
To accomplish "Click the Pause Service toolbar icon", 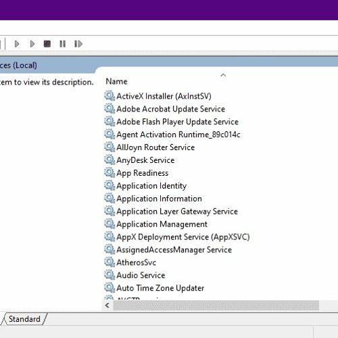I will click(63, 44).
